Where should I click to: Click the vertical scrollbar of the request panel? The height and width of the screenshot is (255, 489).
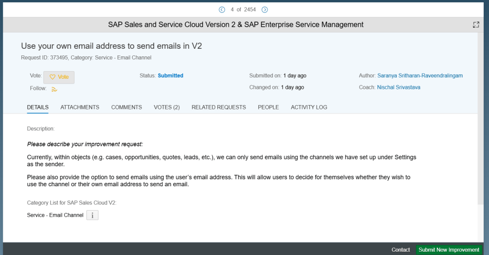(x=480, y=118)
